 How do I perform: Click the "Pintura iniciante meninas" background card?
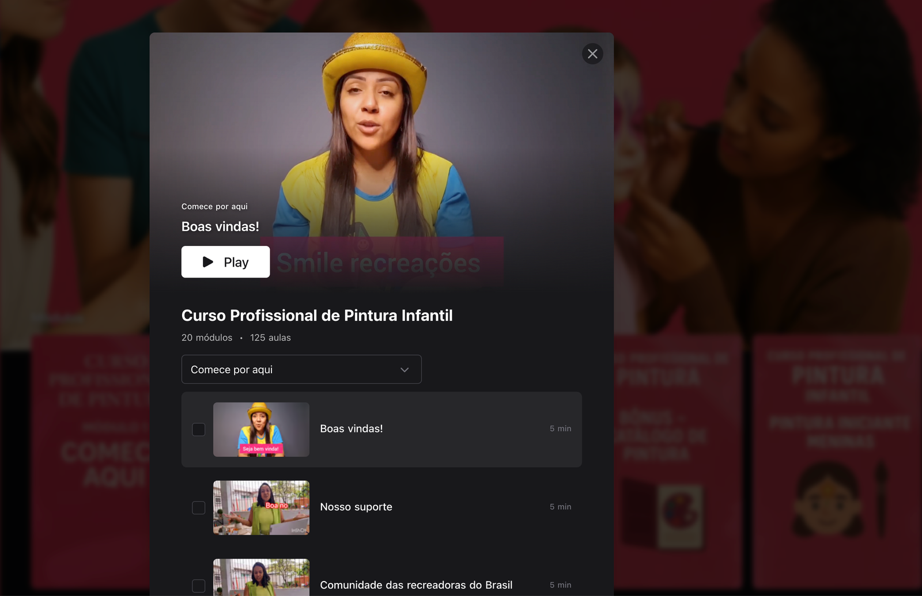(838, 461)
